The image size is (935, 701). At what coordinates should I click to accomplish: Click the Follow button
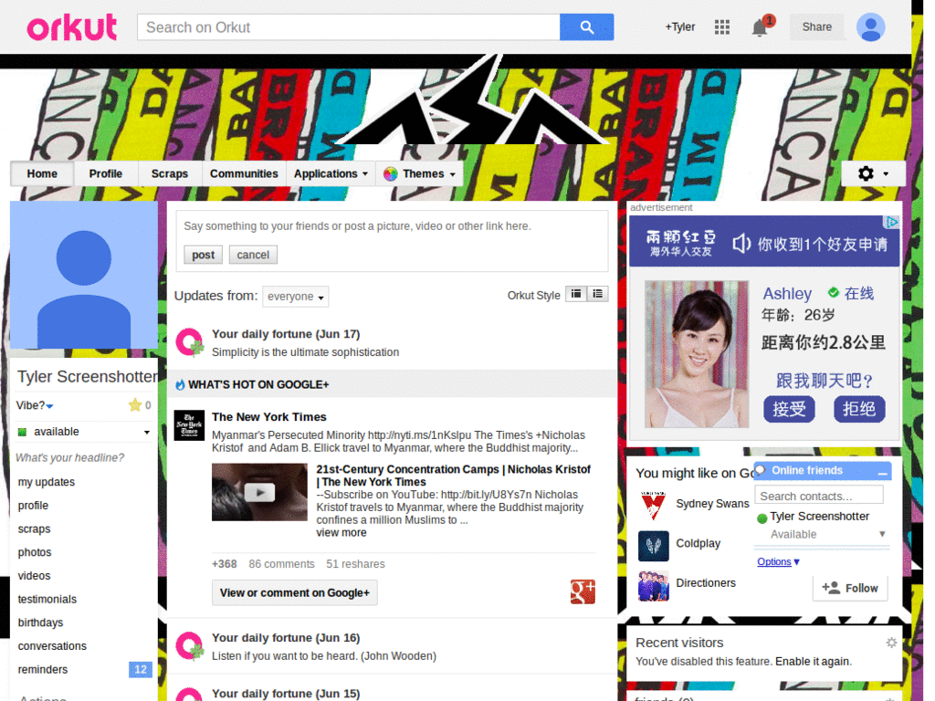(x=850, y=588)
